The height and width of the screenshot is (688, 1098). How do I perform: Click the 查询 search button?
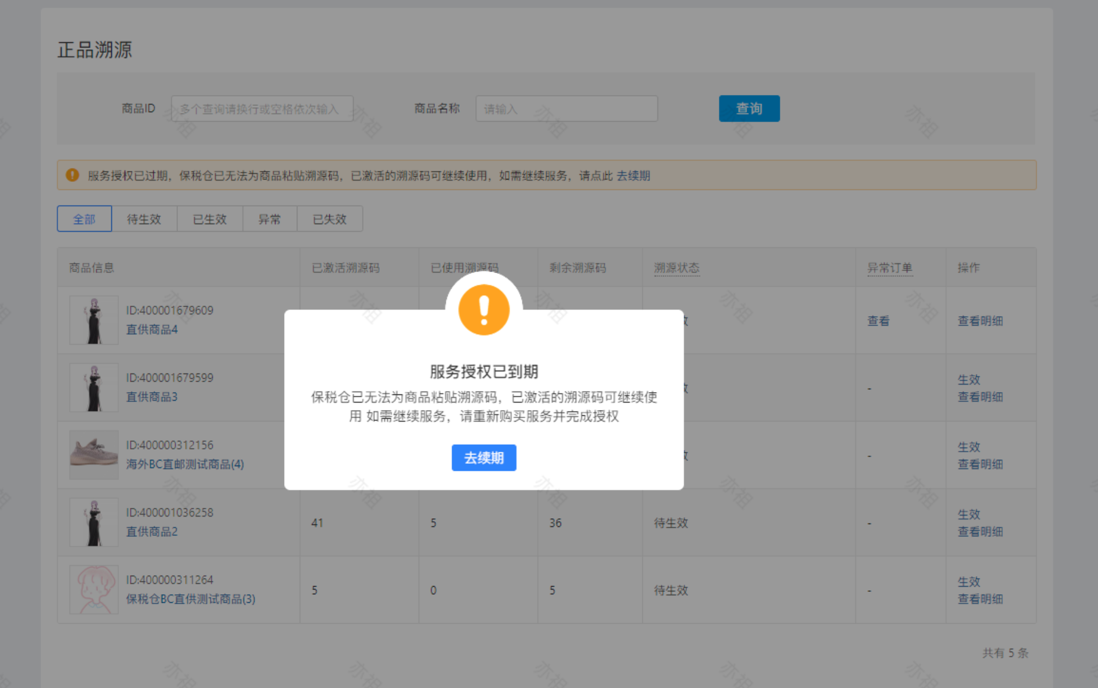click(x=749, y=108)
